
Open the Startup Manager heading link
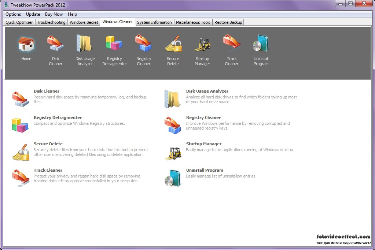pos(204,144)
